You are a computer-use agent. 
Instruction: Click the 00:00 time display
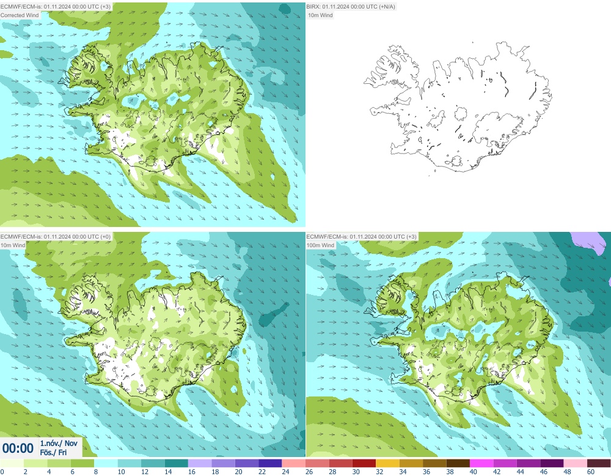pyautogui.click(x=18, y=448)
